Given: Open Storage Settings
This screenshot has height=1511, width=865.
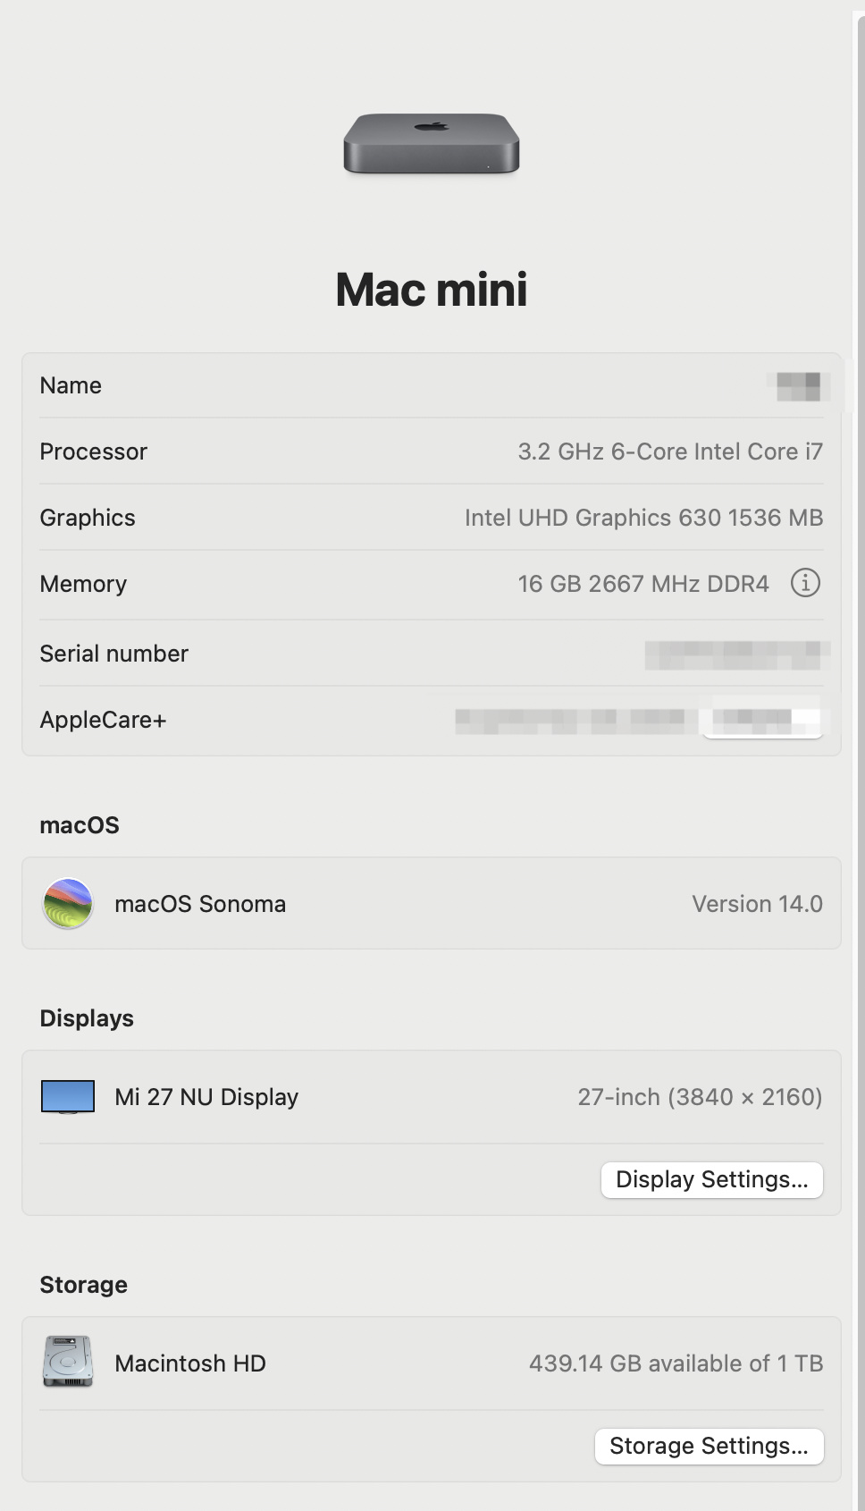Looking at the screenshot, I should pos(709,1446).
